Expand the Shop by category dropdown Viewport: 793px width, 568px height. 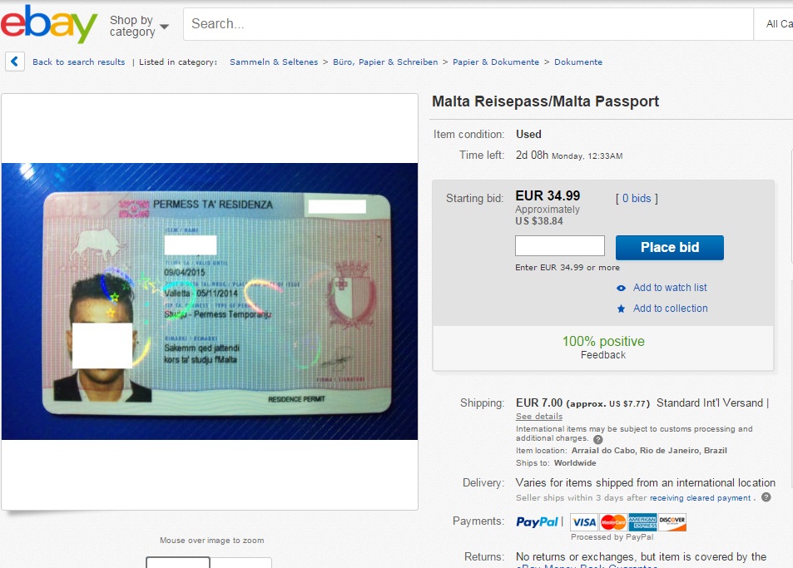coord(139,26)
